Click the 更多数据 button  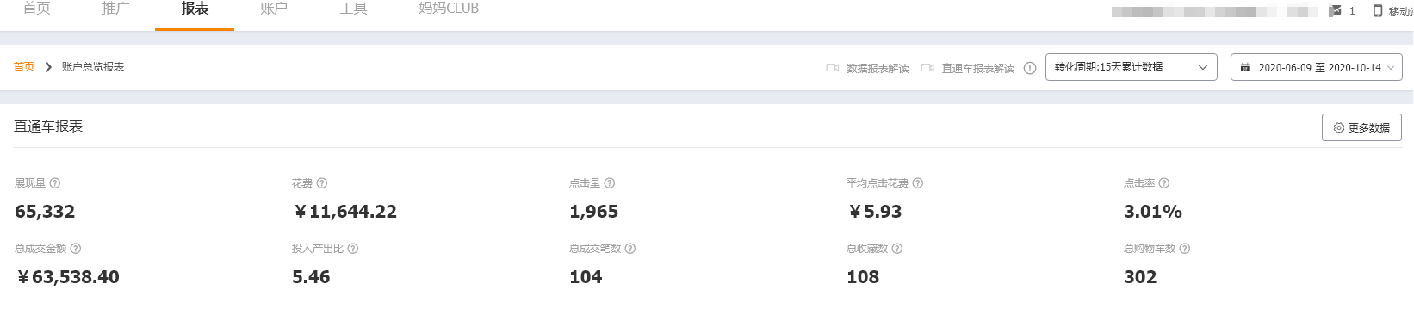click(1361, 127)
